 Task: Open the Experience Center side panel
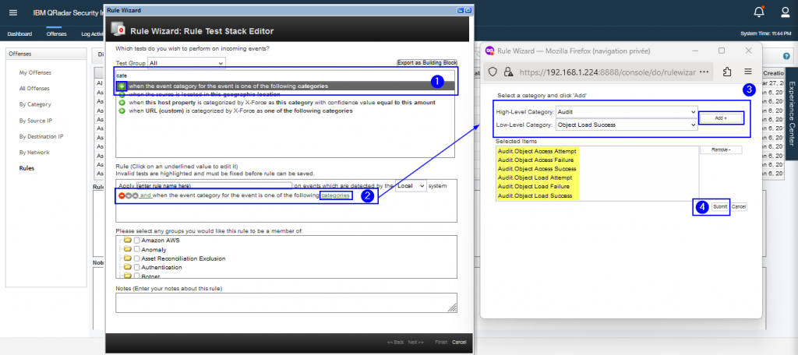click(x=792, y=112)
